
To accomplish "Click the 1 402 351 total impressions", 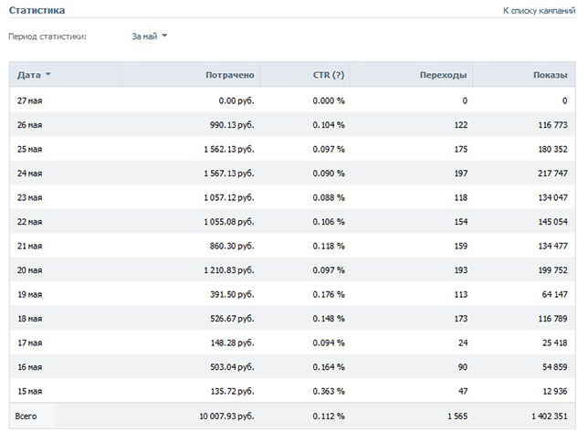I will 550,416.
